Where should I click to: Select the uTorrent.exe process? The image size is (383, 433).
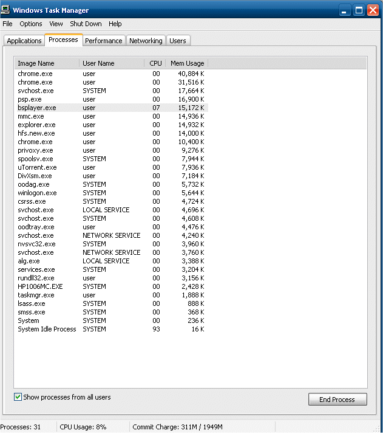tap(111, 167)
